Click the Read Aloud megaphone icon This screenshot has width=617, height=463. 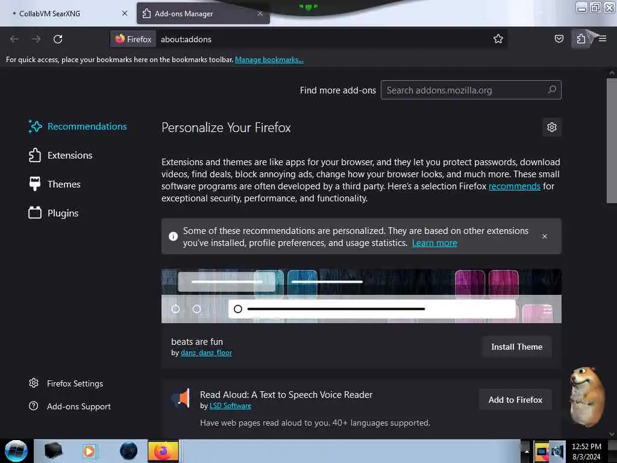pos(181,398)
